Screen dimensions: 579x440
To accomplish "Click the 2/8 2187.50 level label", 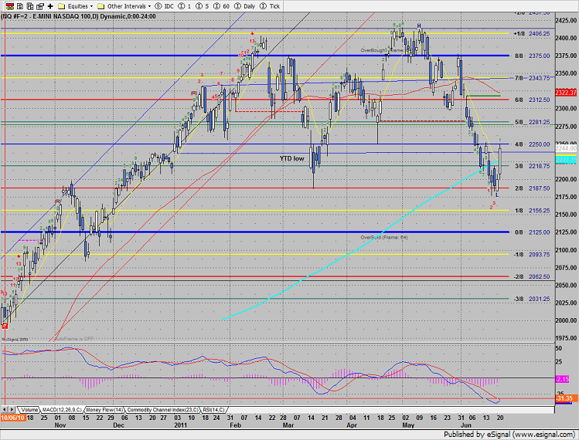I will coord(533,188).
